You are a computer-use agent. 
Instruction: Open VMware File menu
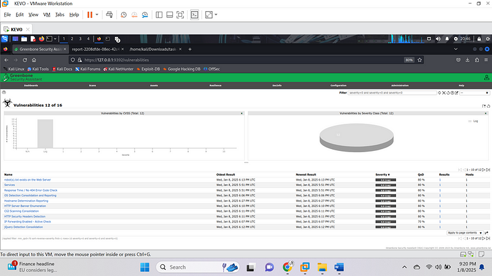coord(7,14)
